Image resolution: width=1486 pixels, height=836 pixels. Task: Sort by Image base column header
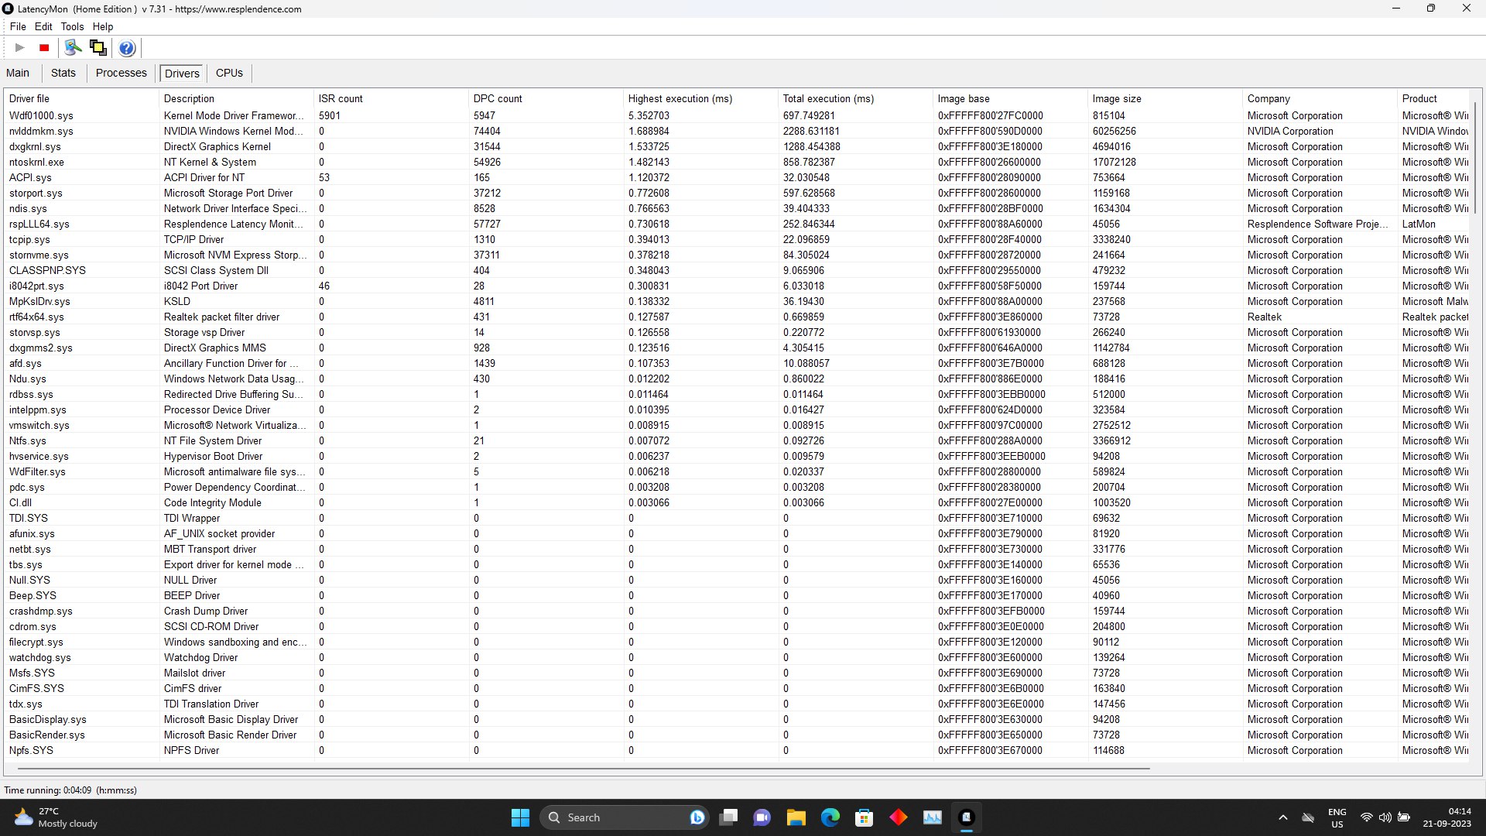pos(1010,98)
